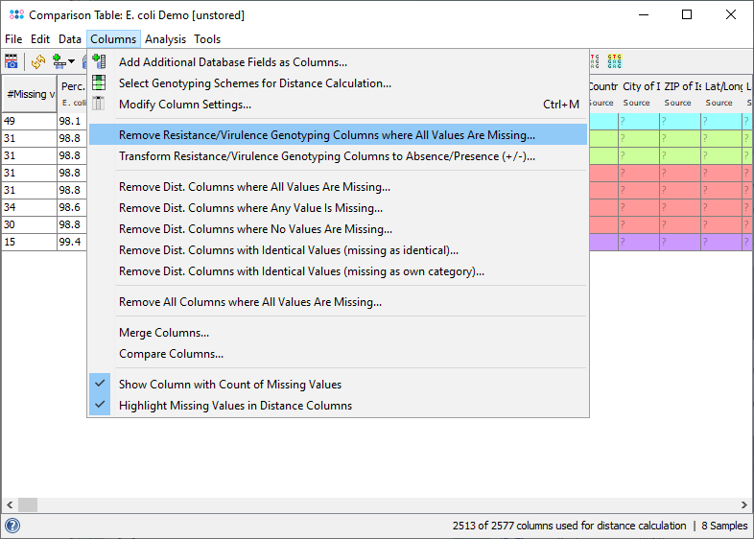The image size is (754, 539).
Task: Open the Analysis menu
Action: click(x=165, y=39)
